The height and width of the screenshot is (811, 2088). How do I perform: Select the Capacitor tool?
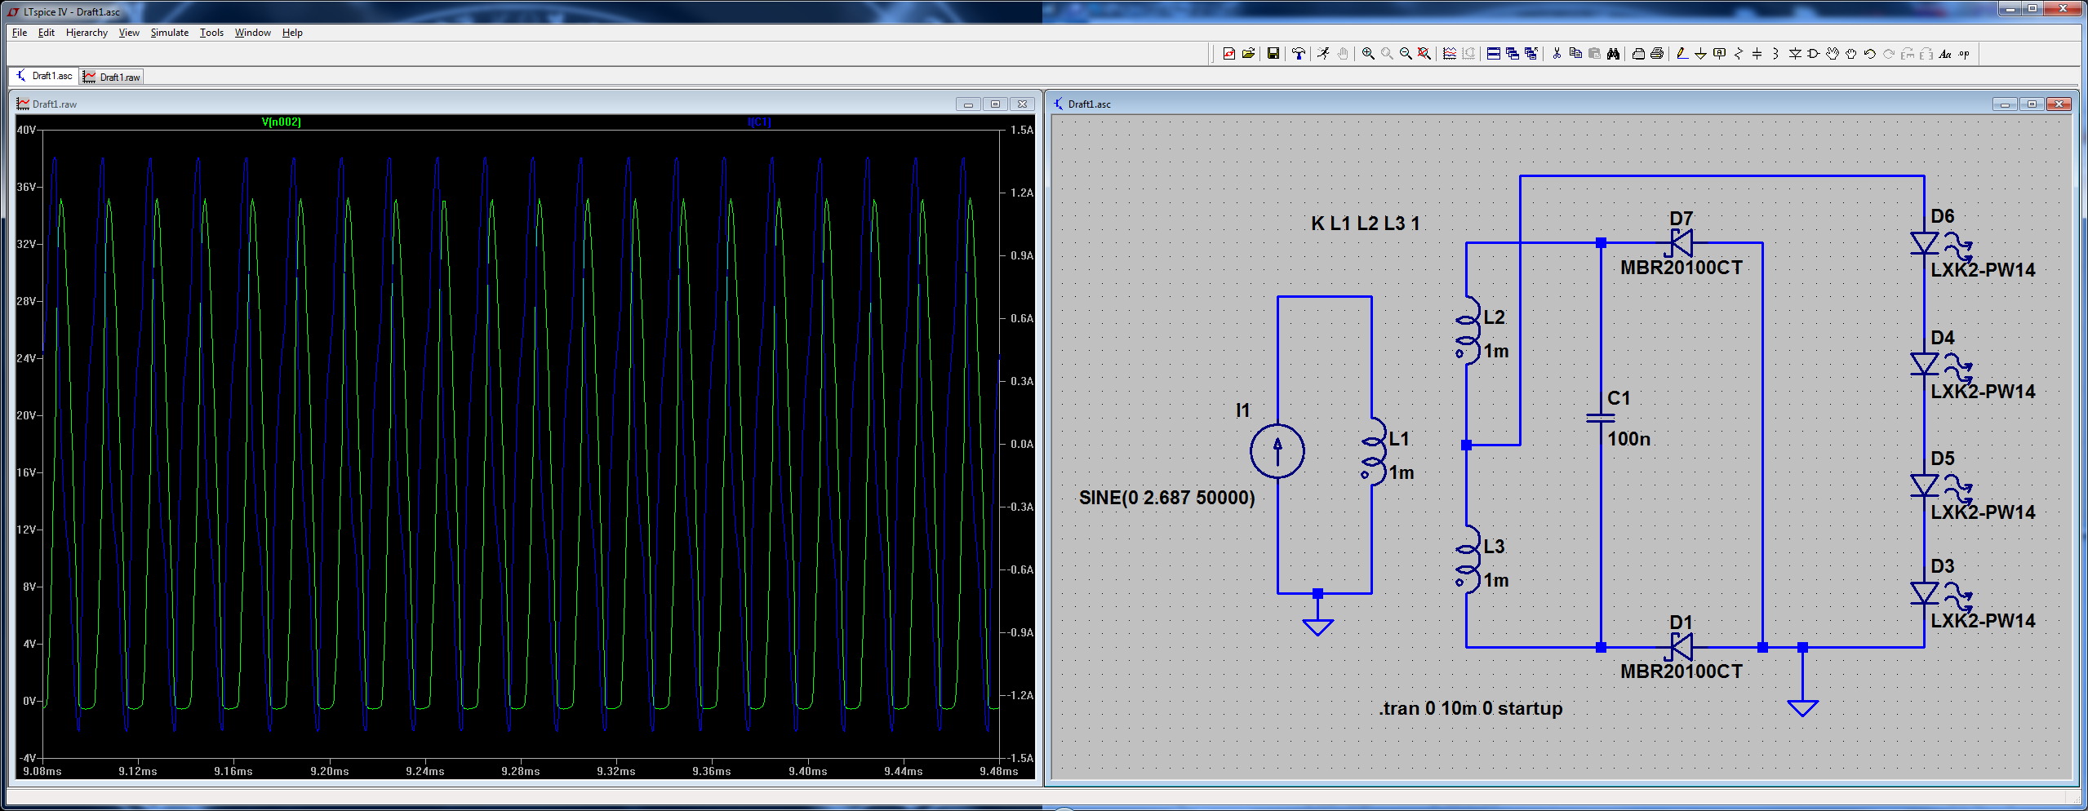pyautogui.click(x=1757, y=54)
